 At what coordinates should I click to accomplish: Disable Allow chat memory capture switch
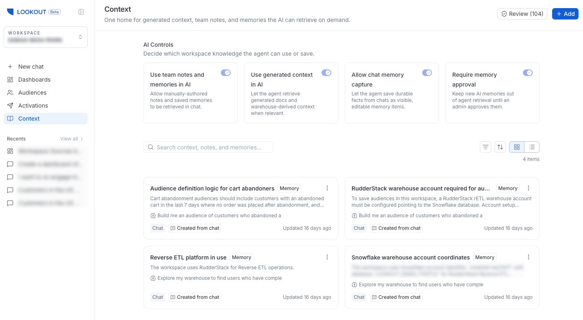[427, 73]
